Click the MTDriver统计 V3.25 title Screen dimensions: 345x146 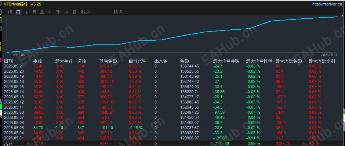(22, 4)
